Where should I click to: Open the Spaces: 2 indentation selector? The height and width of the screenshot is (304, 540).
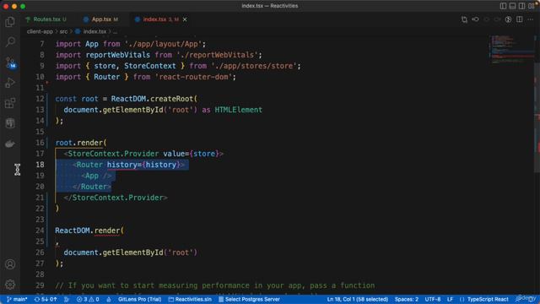pos(407,299)
